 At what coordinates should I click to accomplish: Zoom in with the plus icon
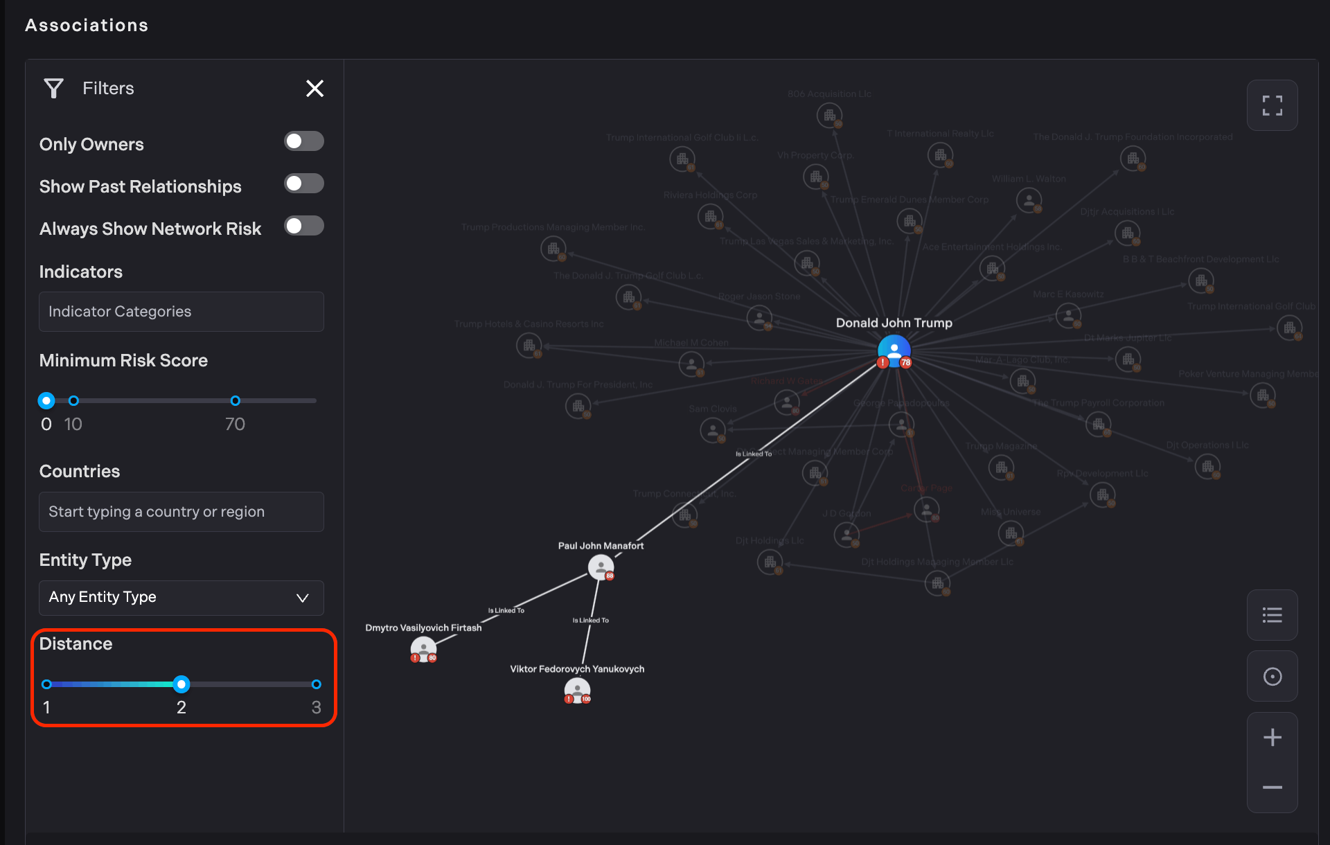[x=1272, y=737]
